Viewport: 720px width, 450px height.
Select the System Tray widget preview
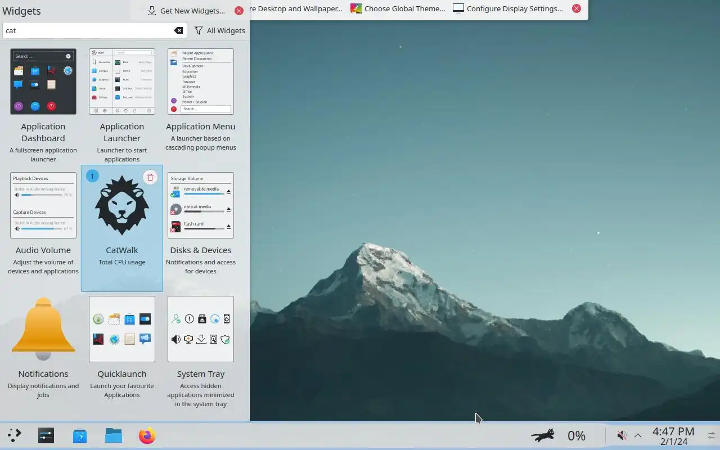click(201, 329)
